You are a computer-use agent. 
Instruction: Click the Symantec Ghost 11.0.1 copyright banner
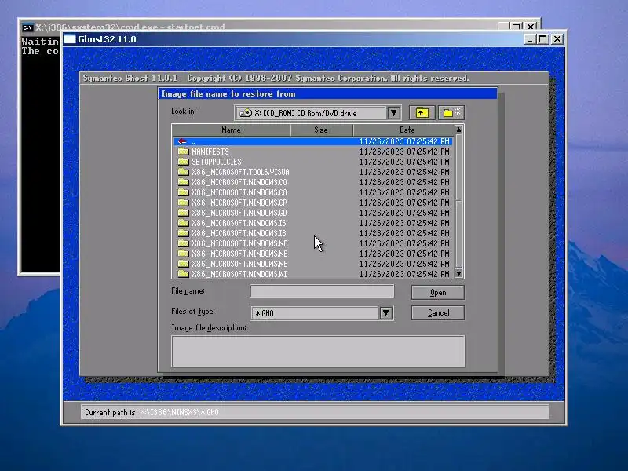[x=276, y=78]
